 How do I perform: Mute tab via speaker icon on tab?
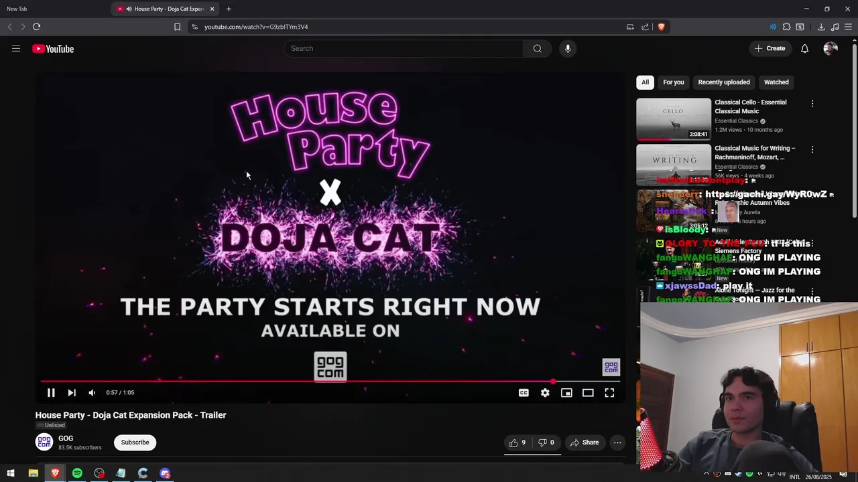coord(129,9)
